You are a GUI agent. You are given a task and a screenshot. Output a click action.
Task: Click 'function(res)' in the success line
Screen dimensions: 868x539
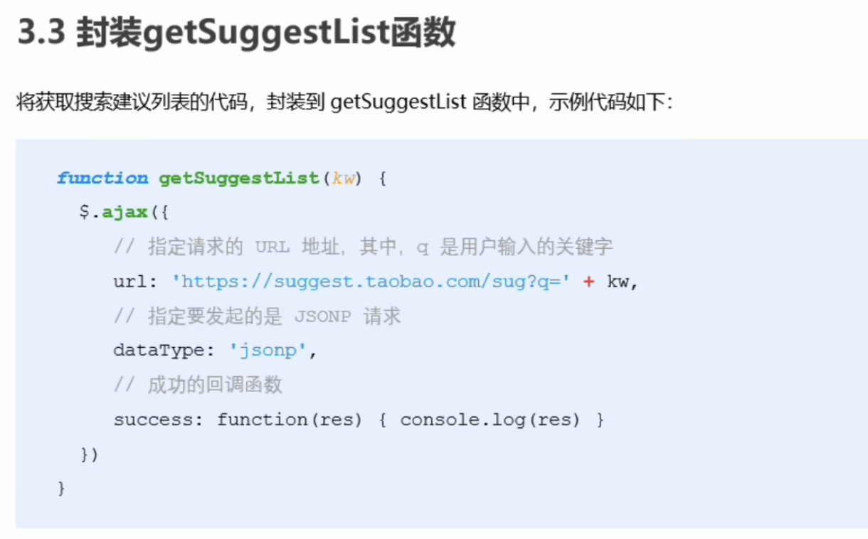[x=290, y=420]
